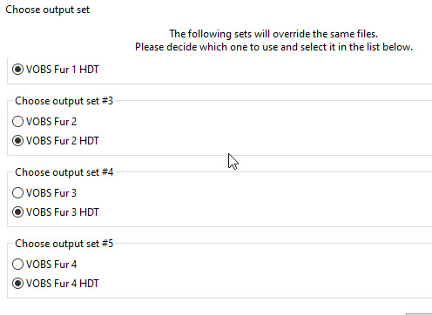Click the 'Please decide which one' instruction line

(x=273, y=47)
